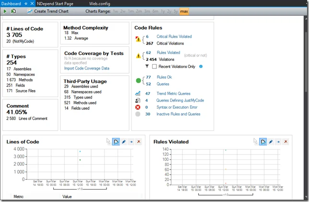The height and width of the screenshot is (202, 309).
Task: Open Import Code Coverage Data link
Action: pos(87,68)
